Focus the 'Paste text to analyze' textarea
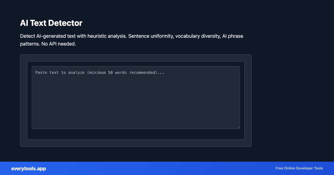334x175 pixels. (136, 97)
